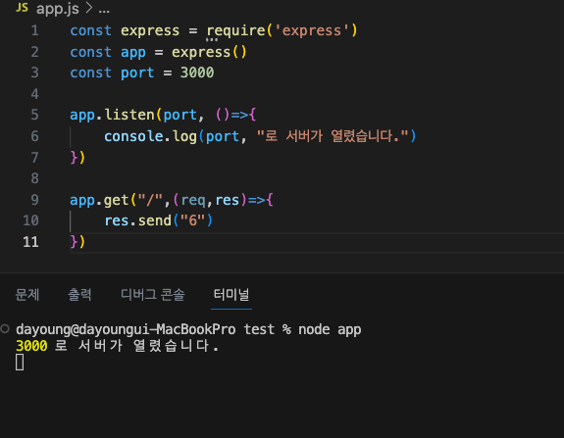Click the 'require' keyword on line 1
This screenshot has height=438, width=564.
click(236, 31)
